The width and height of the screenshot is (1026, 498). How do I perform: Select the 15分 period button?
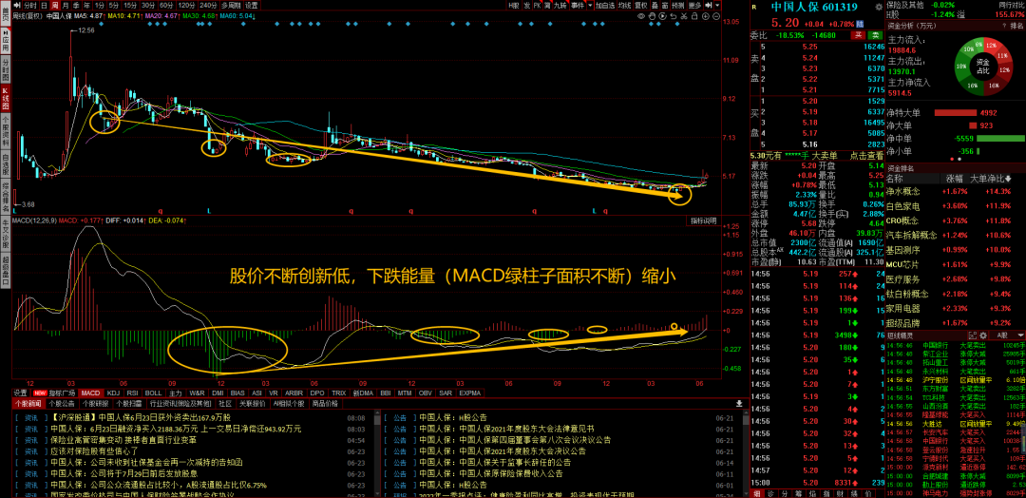coord(131,6)
